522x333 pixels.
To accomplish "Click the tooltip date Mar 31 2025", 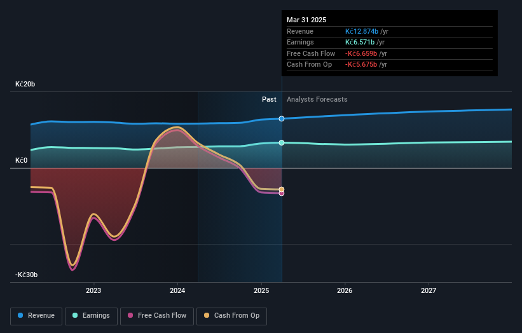I will click(x=306, y=20).
